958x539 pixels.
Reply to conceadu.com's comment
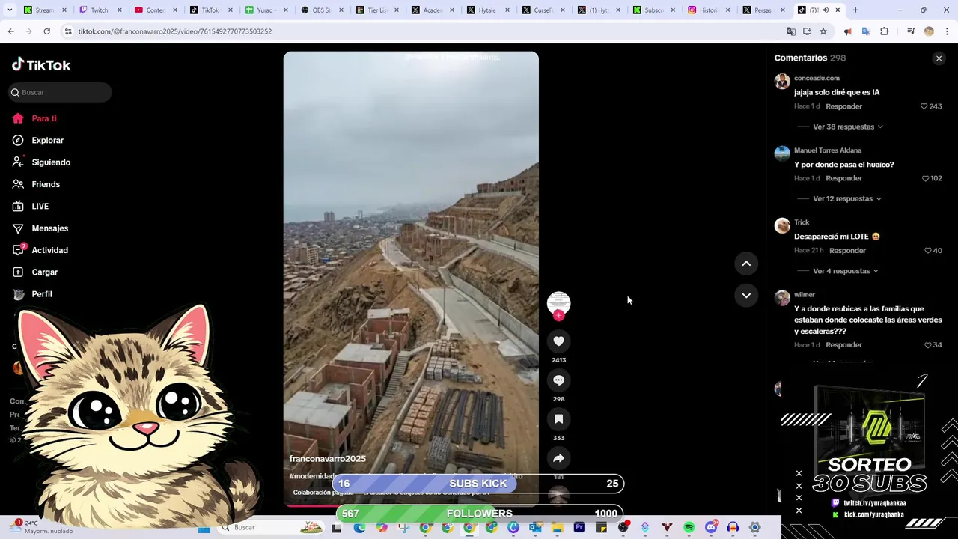click(843, 106)
